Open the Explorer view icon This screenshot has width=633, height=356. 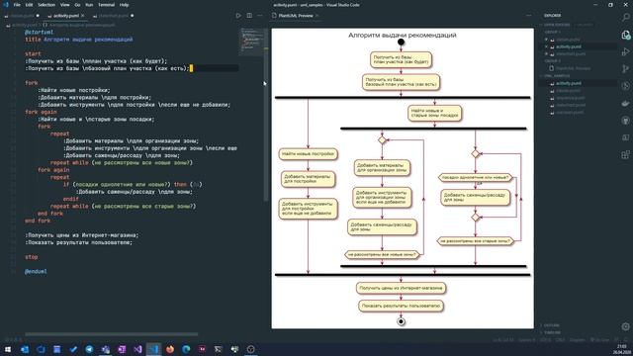click(x=625, y=36)
